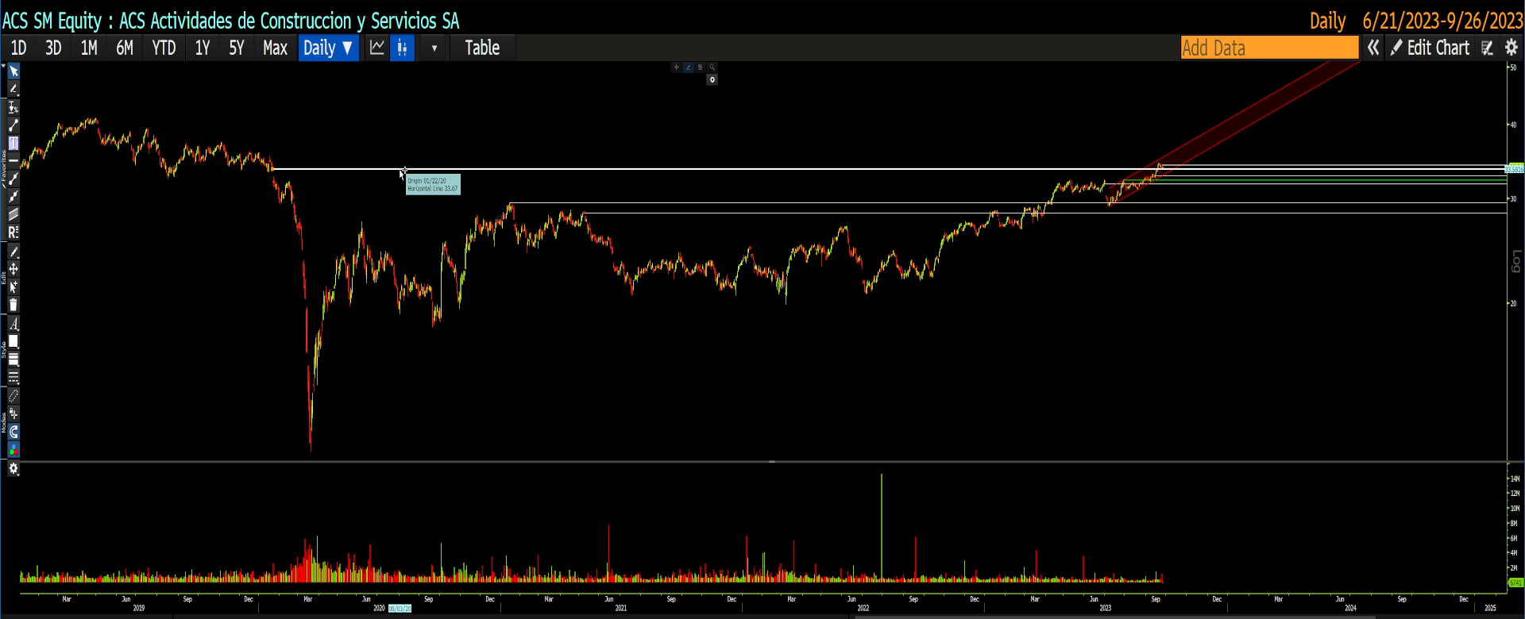Switch to line chart type

377,48
